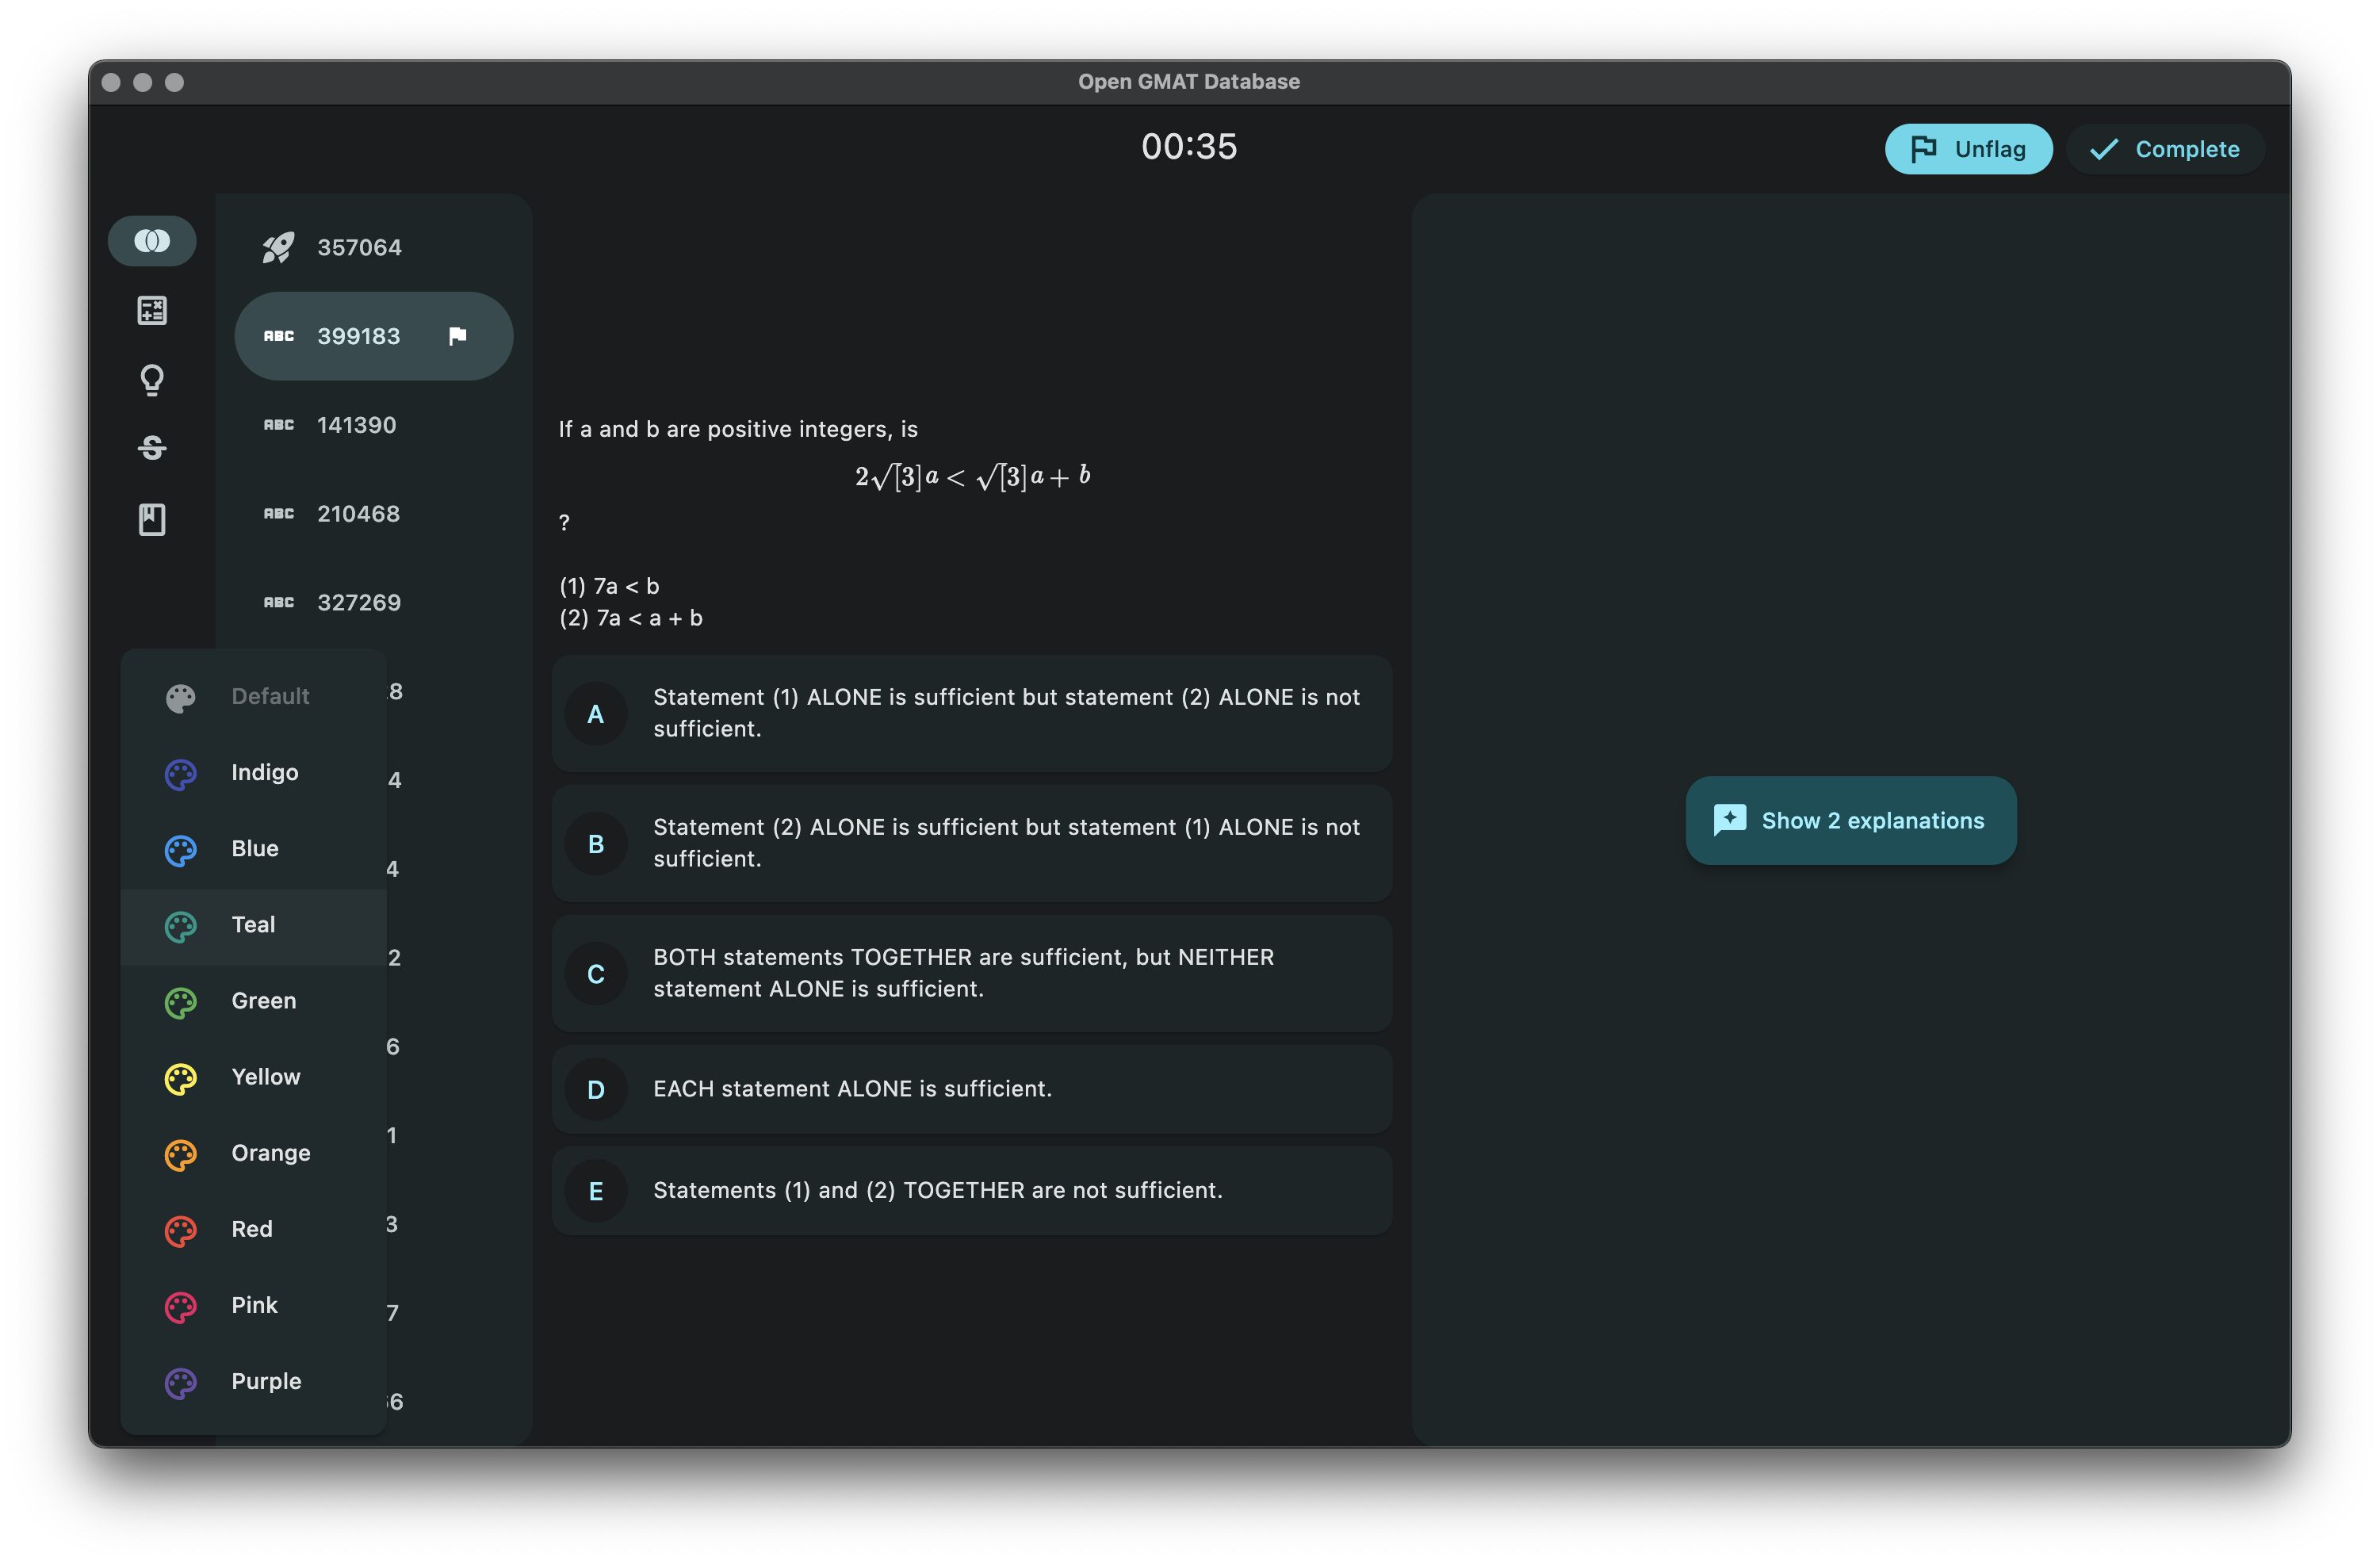
Task: Click the rocket icon beside 357064
Action: [278, 247]
